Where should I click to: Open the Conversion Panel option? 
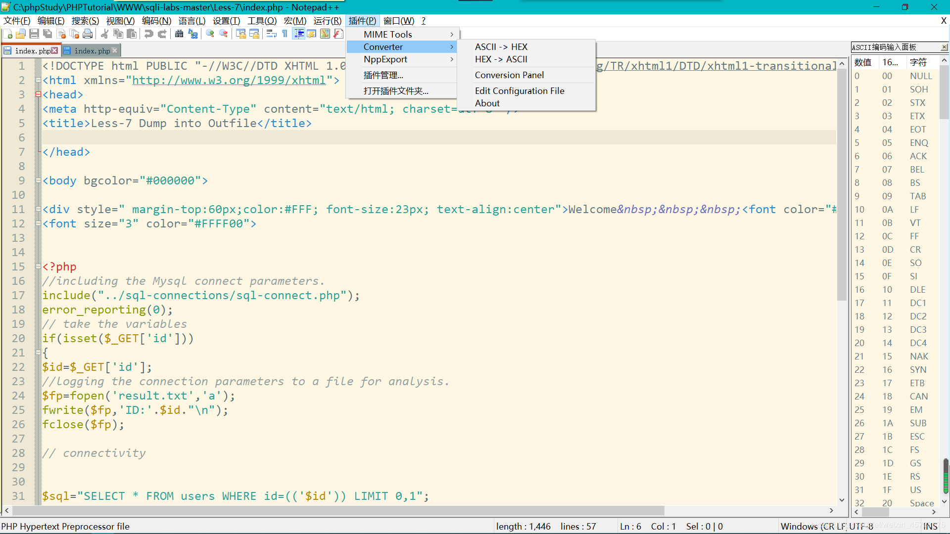click(509, 74)
